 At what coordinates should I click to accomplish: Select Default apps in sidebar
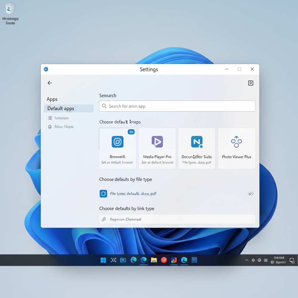69,109
